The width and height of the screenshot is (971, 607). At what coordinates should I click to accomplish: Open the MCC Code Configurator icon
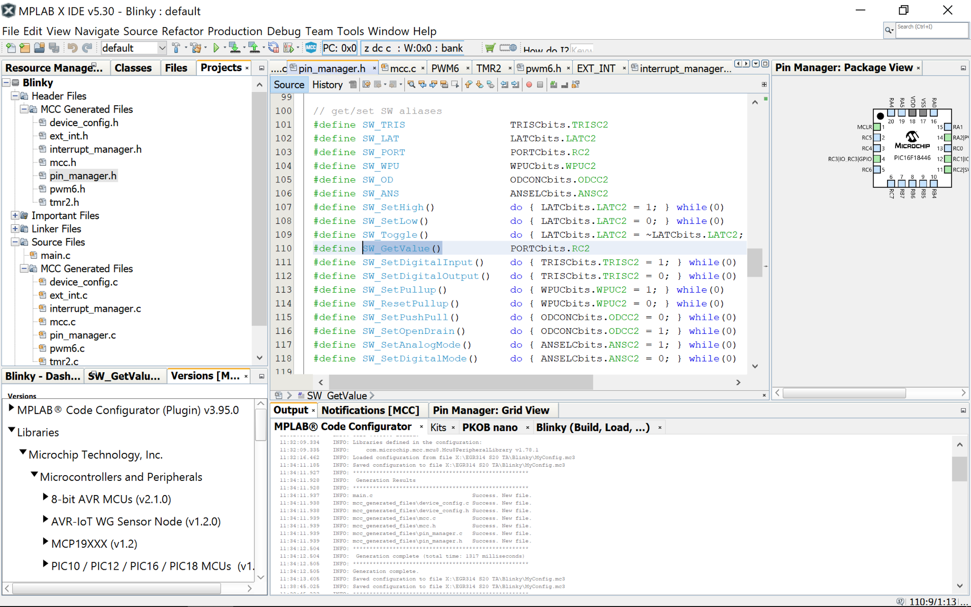[311, 48]
